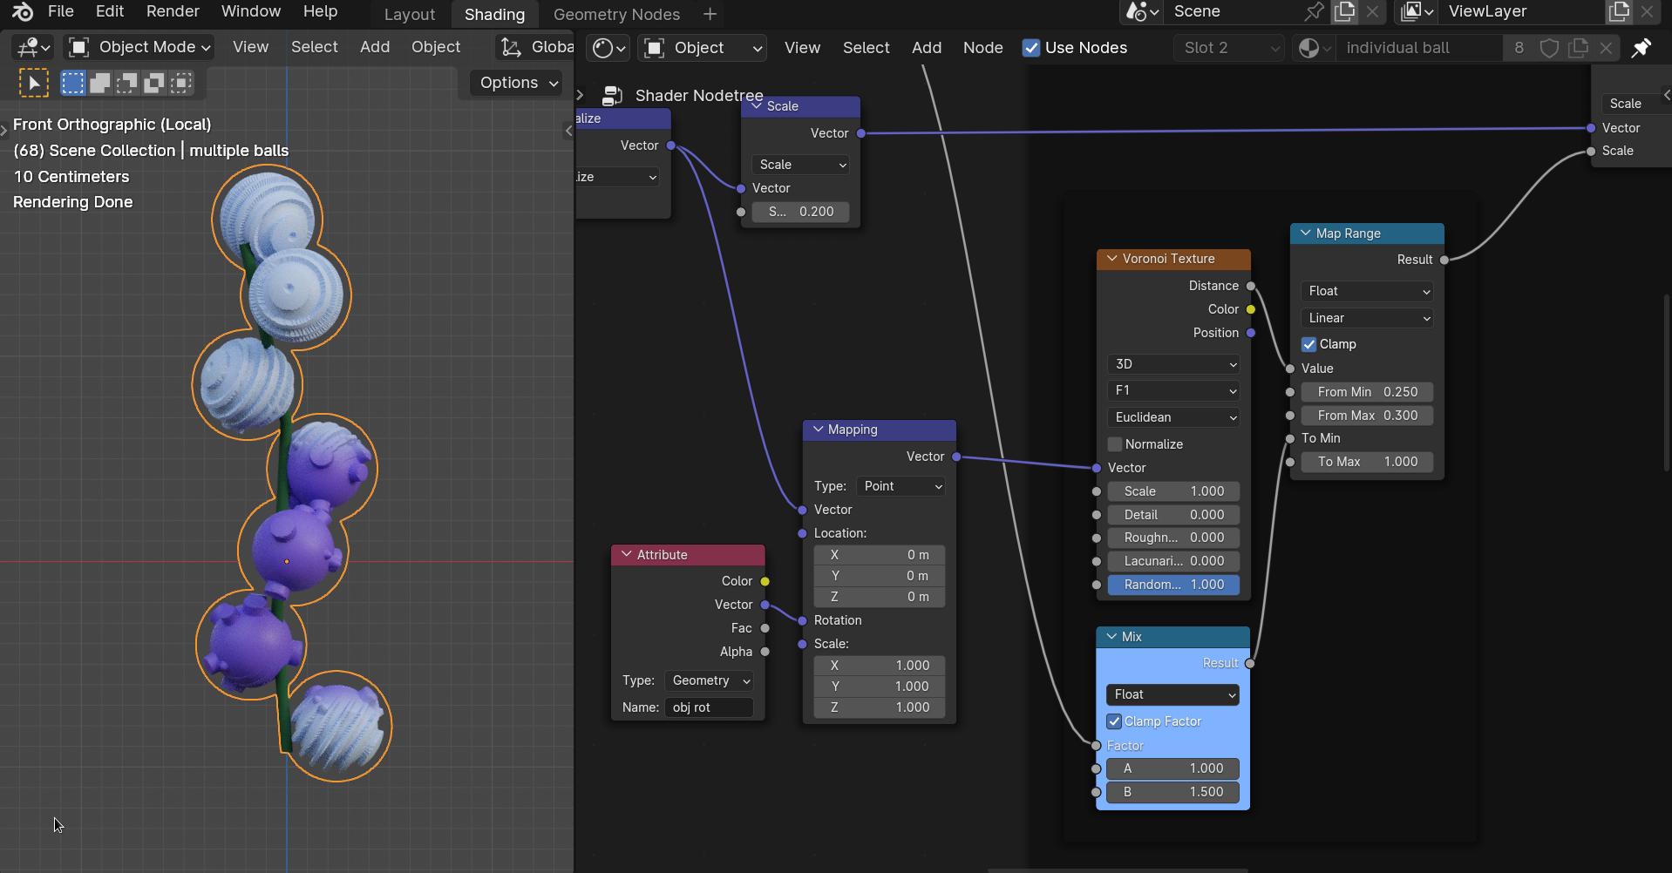Disable the Use Nodes checkbox
The width and height of the screenshot is (1672, 873).
coord(1031,48)
